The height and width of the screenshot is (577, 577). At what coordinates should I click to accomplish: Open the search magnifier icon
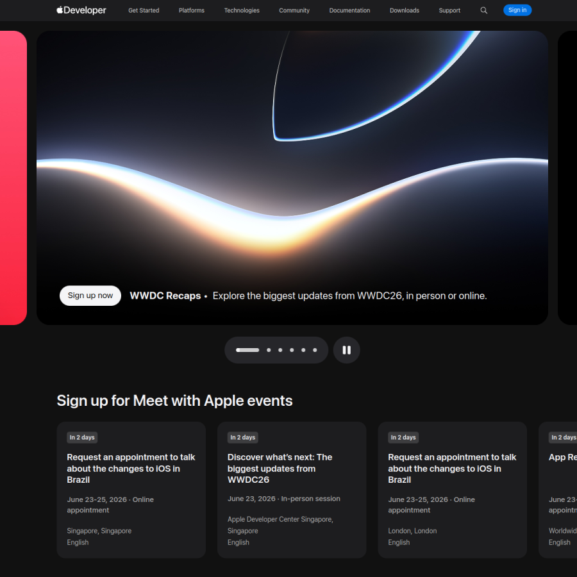tap(483, 10)
